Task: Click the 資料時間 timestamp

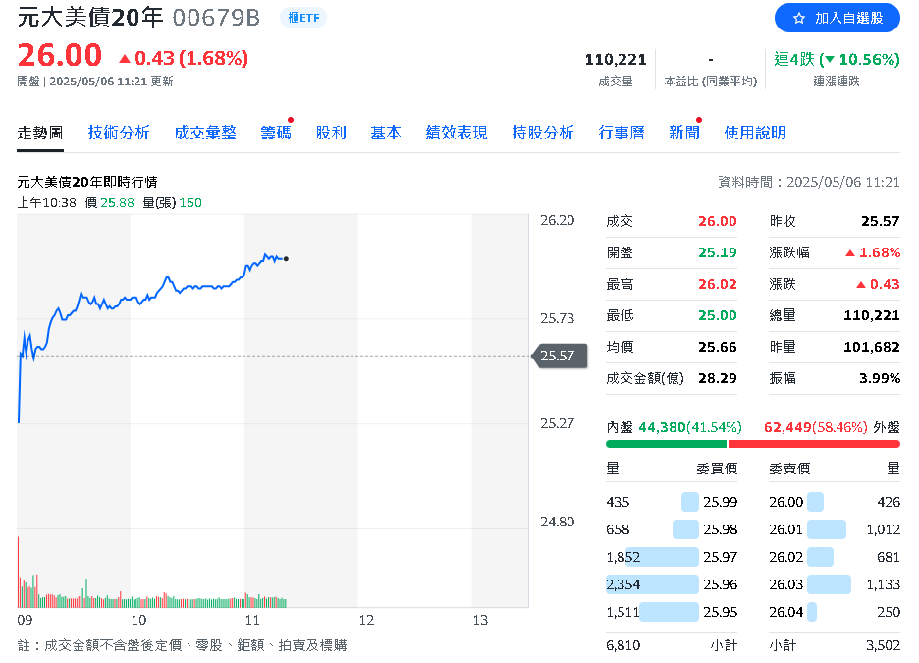Action: point(809,183)
